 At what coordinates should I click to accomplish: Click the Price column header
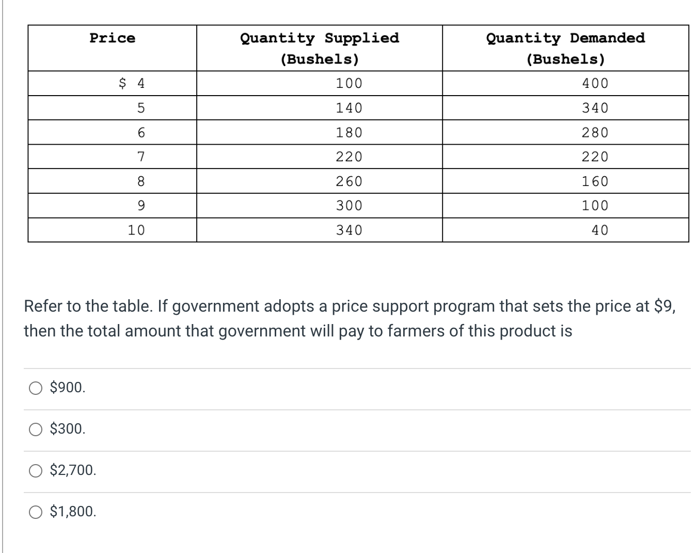coord(112,37)
